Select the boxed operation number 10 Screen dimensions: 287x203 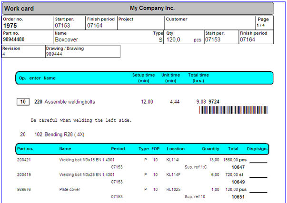tap(23, 102)
